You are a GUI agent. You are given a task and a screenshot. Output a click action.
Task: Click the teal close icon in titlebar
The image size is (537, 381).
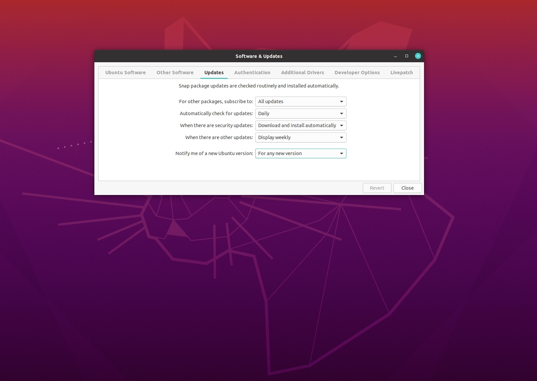[x=418, y=56]
